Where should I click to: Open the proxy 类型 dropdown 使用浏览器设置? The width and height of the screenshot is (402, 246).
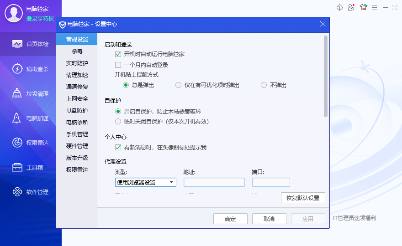pos(146,182)
